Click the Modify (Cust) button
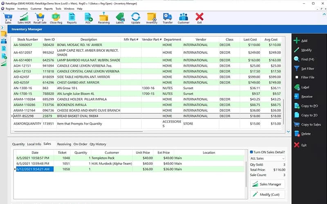This screenshot has width=327, height=204. coord(267,195)
